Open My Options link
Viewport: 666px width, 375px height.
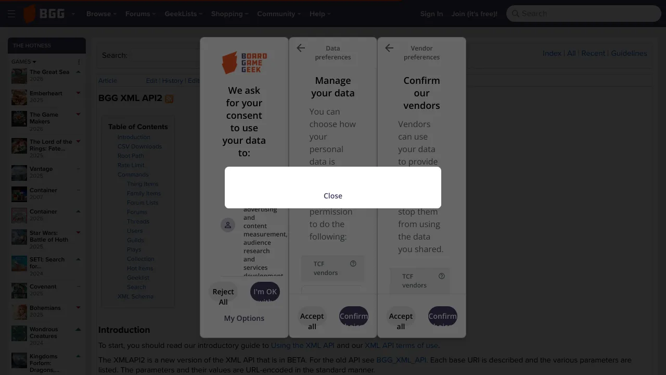[244, 318]
